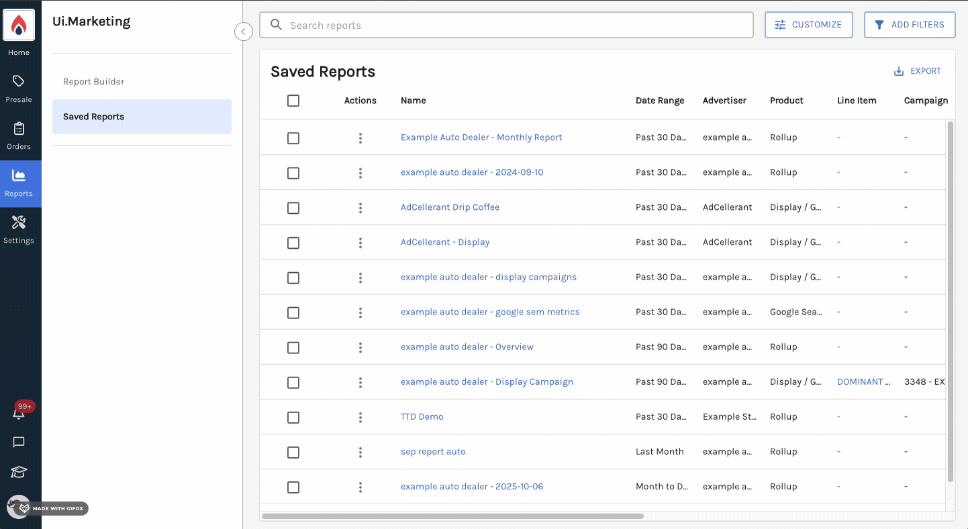
Task: Collapse the navigation panel with the chevron
Action: pyautogui.click(x=243, y=32)
